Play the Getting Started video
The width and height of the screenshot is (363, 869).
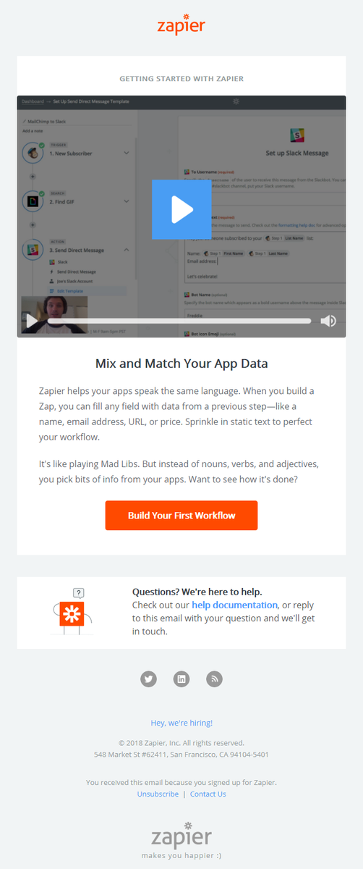pyautogui.click(x=181, y=209)
